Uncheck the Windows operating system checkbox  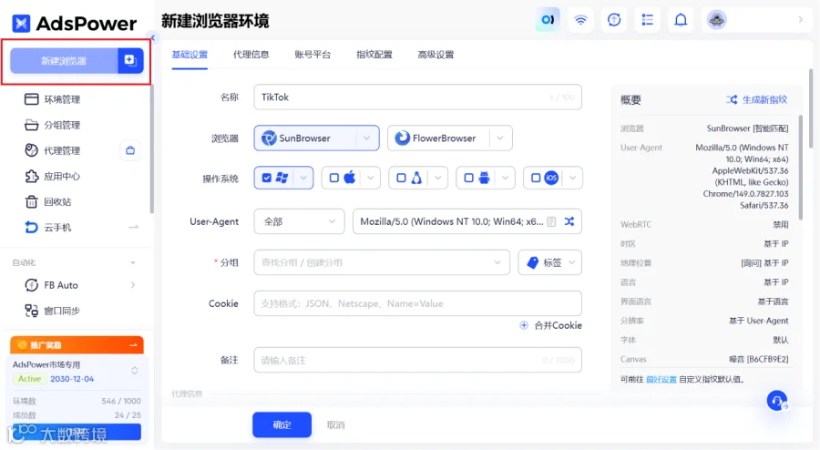click(267, 178)
